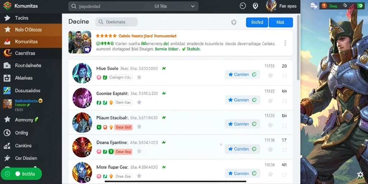
Task: Click the green Sotiha button
Action: (21, 174)
